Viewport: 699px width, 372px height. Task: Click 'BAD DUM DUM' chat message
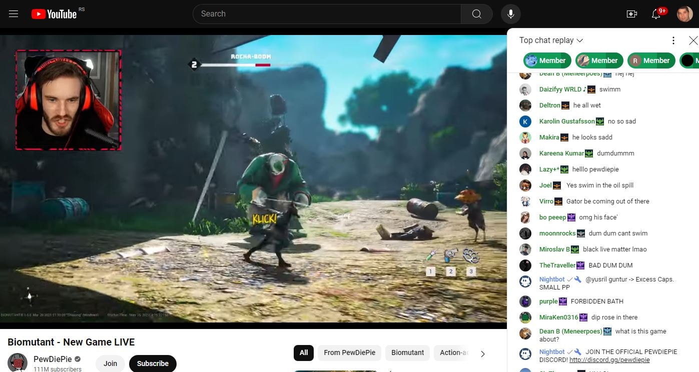click(x=610, y=265)
